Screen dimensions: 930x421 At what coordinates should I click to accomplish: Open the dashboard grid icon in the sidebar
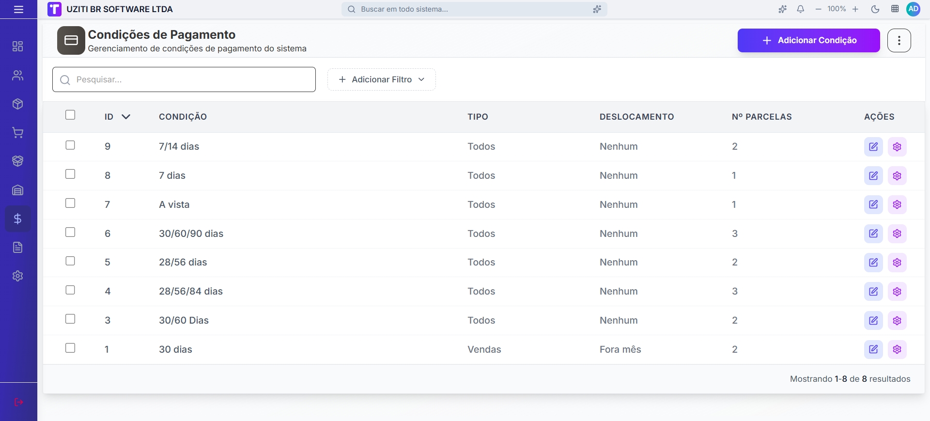18,47
